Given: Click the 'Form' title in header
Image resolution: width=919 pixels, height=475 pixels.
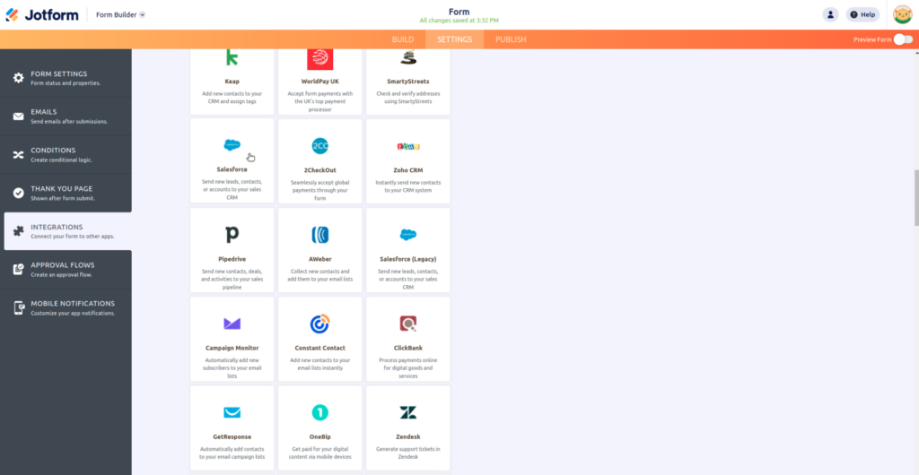Looking at the screenshot, I should click(x=459, y=12).
